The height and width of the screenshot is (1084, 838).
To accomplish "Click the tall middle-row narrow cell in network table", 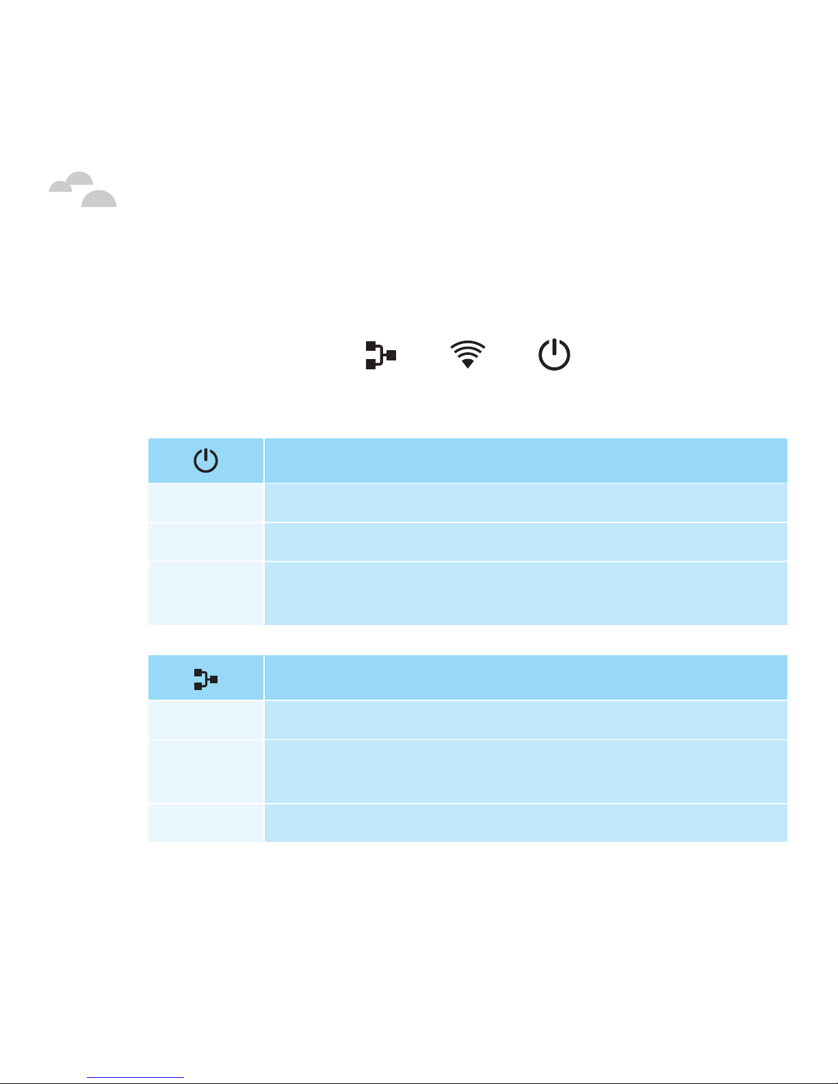I will pos(206,771).
